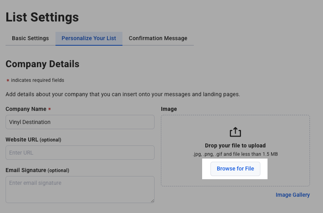Click the Image label above the upload box
Image resolution: width=323 pixels, height=213 pixels.
pyautogui.click(x=169, y=109)
